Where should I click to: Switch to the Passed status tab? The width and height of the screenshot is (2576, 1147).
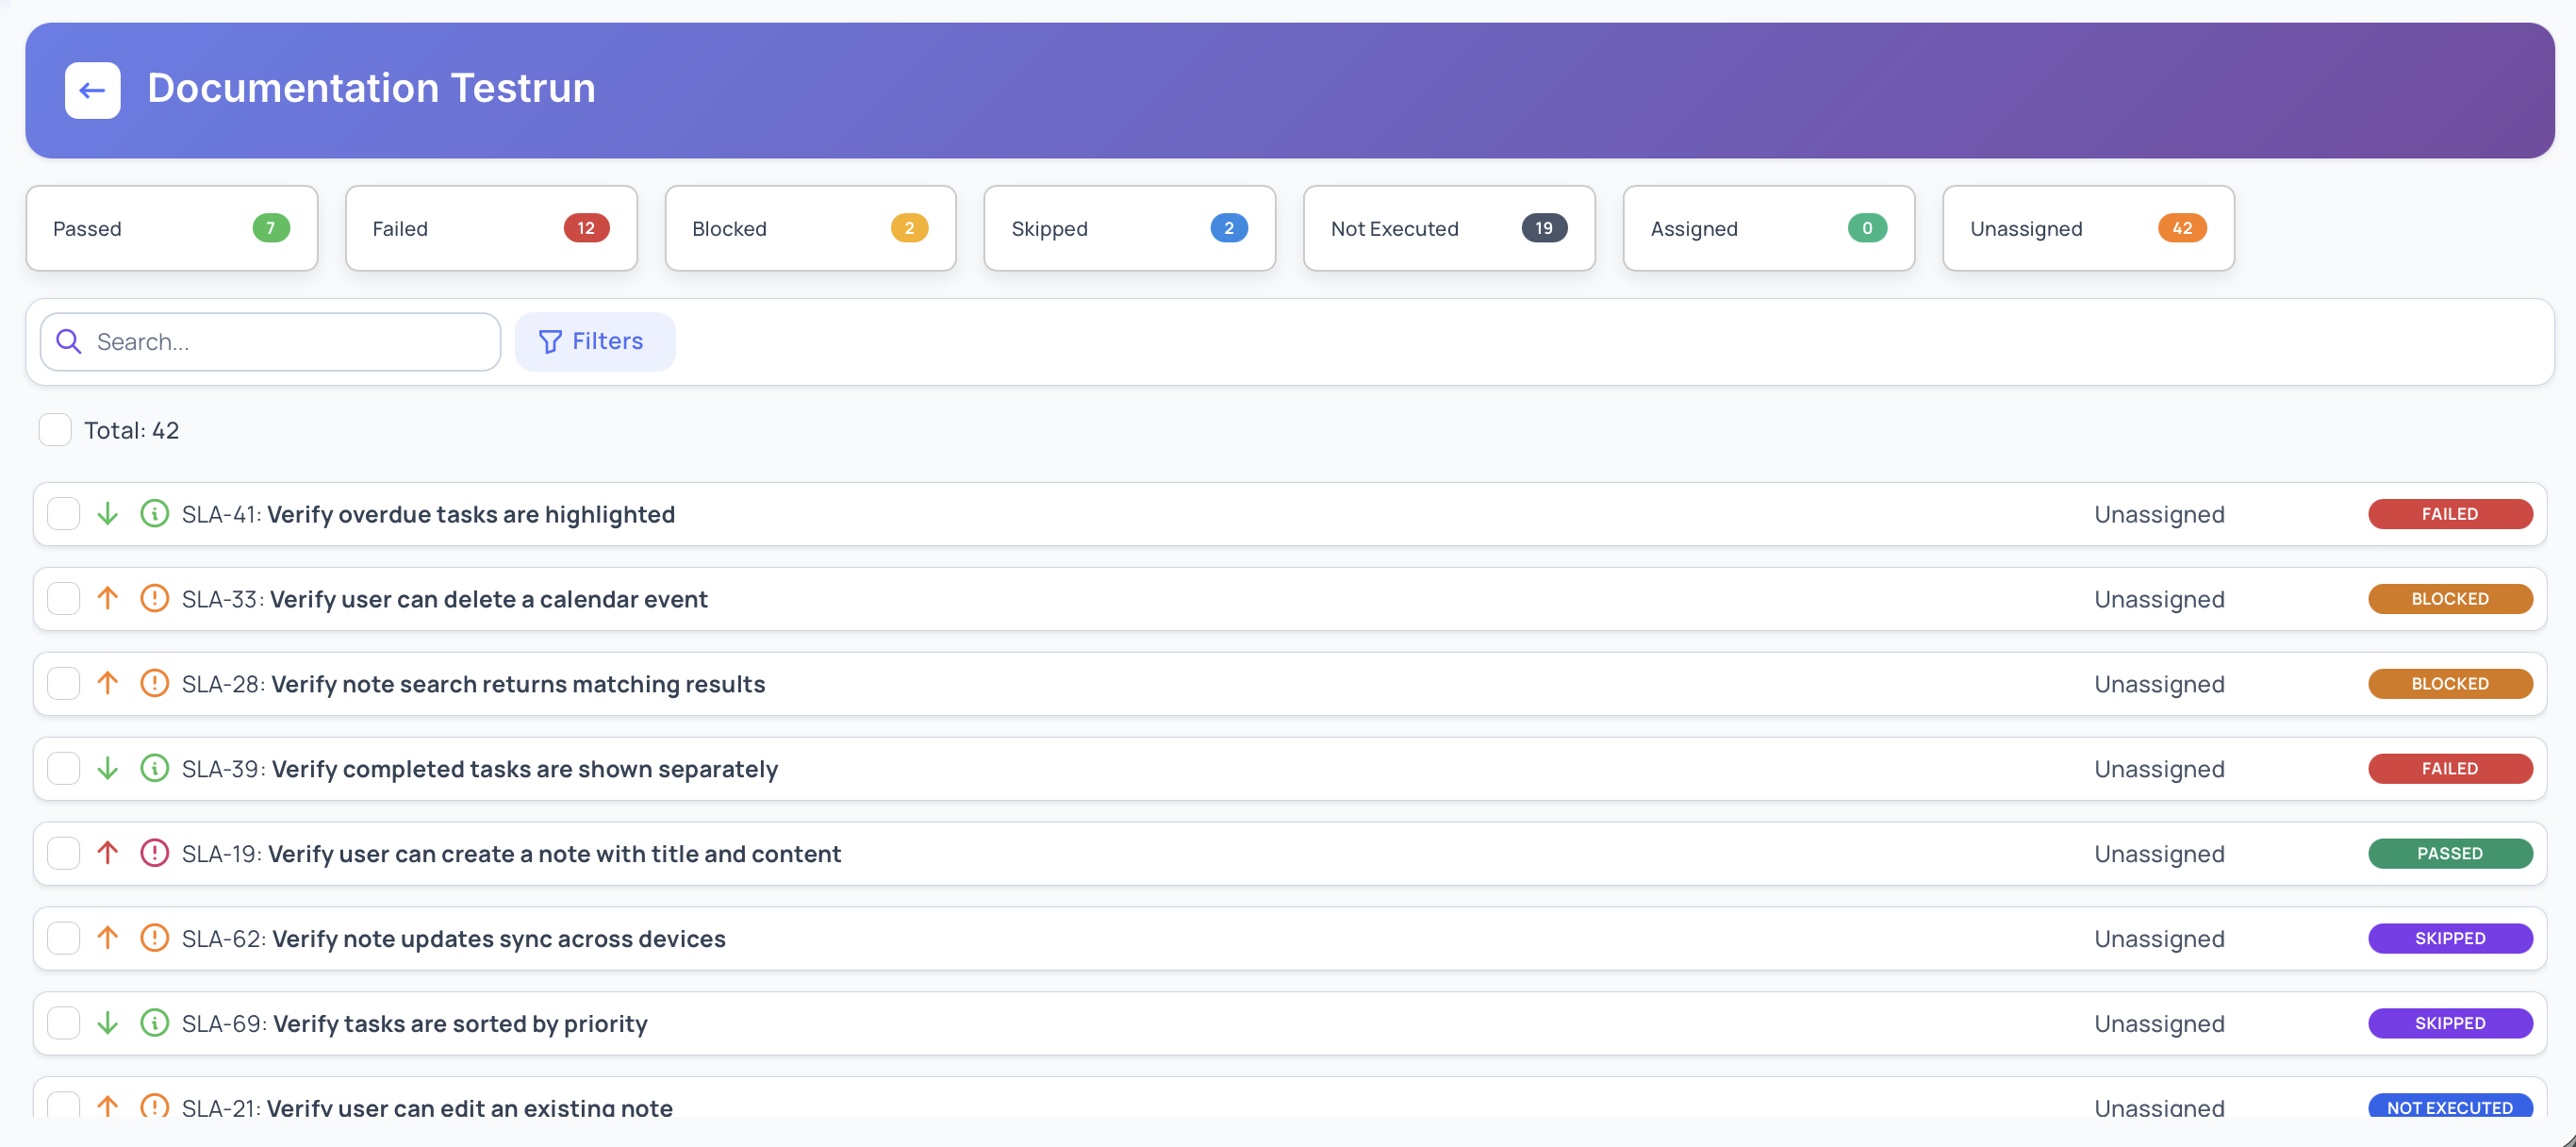171,228
